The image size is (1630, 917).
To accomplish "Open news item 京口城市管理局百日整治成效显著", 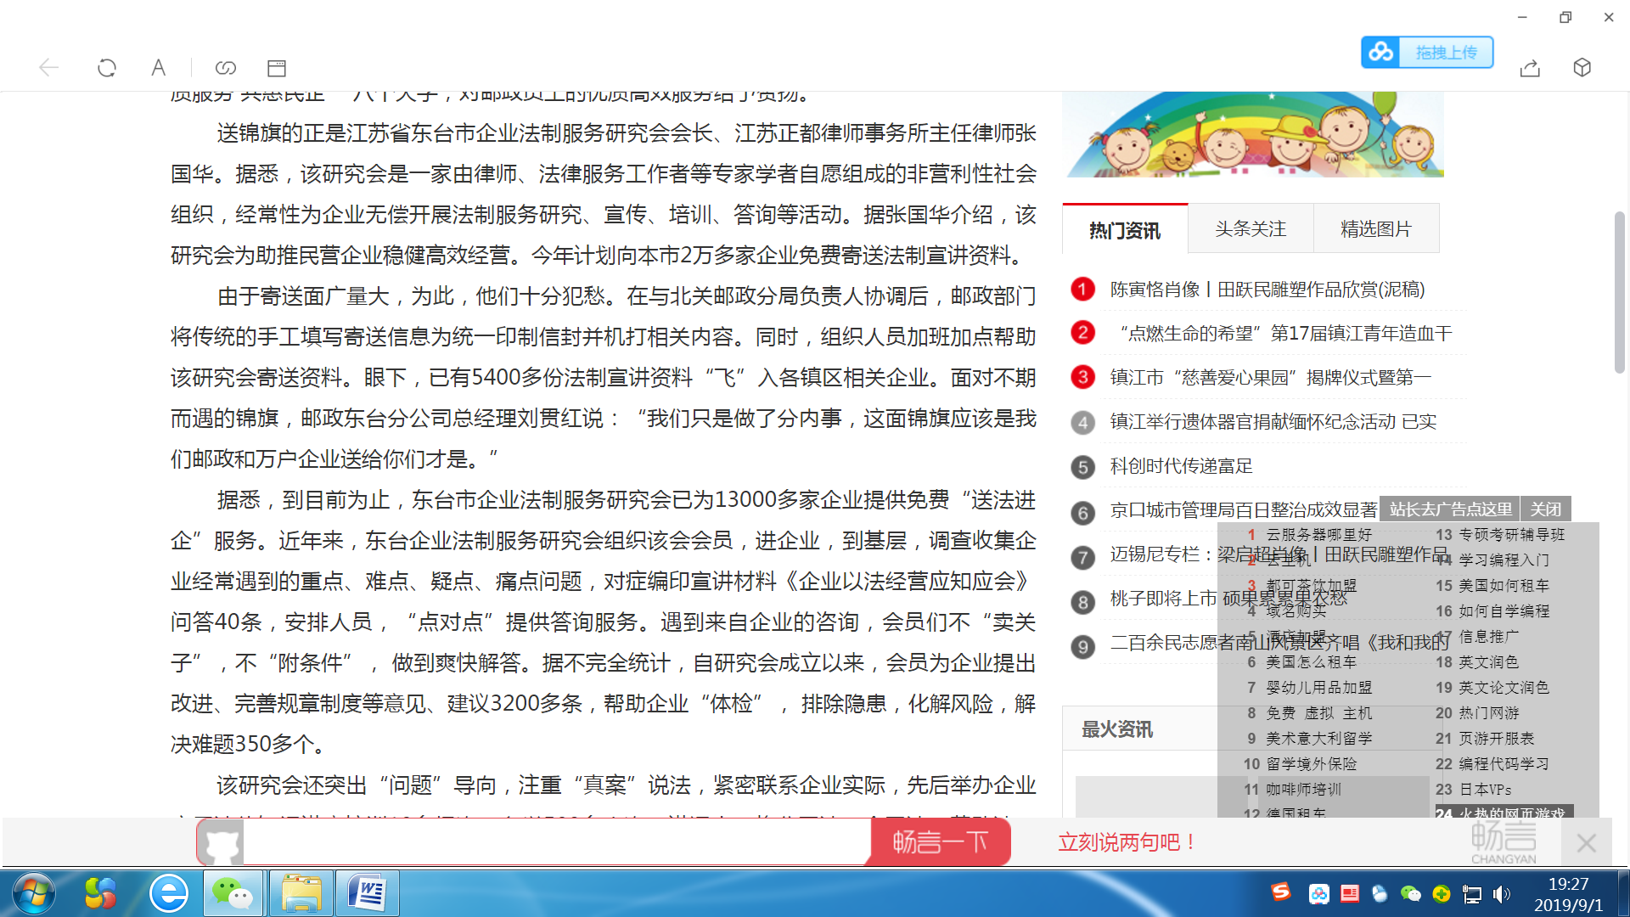I will coord(1244,510).
